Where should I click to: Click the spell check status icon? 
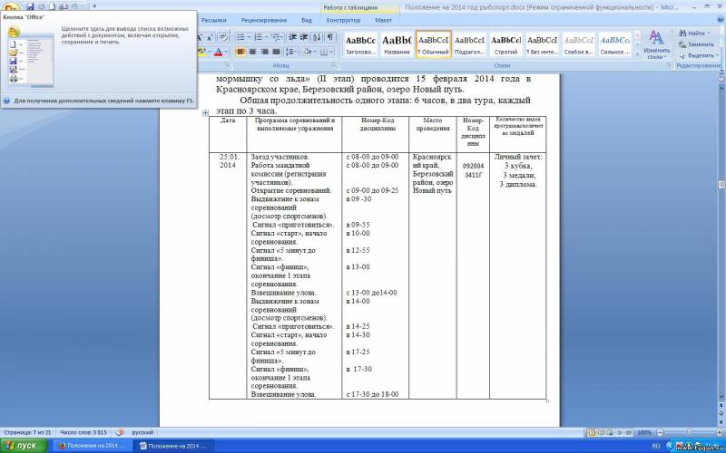tap(120, 433)
